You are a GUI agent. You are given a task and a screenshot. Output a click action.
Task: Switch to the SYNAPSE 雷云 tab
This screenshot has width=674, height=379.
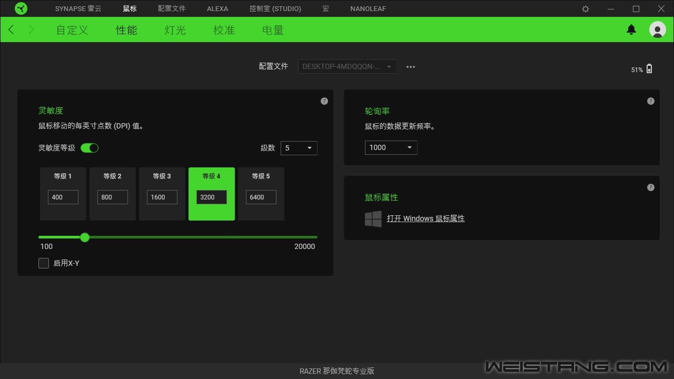(x=78, y=9)
